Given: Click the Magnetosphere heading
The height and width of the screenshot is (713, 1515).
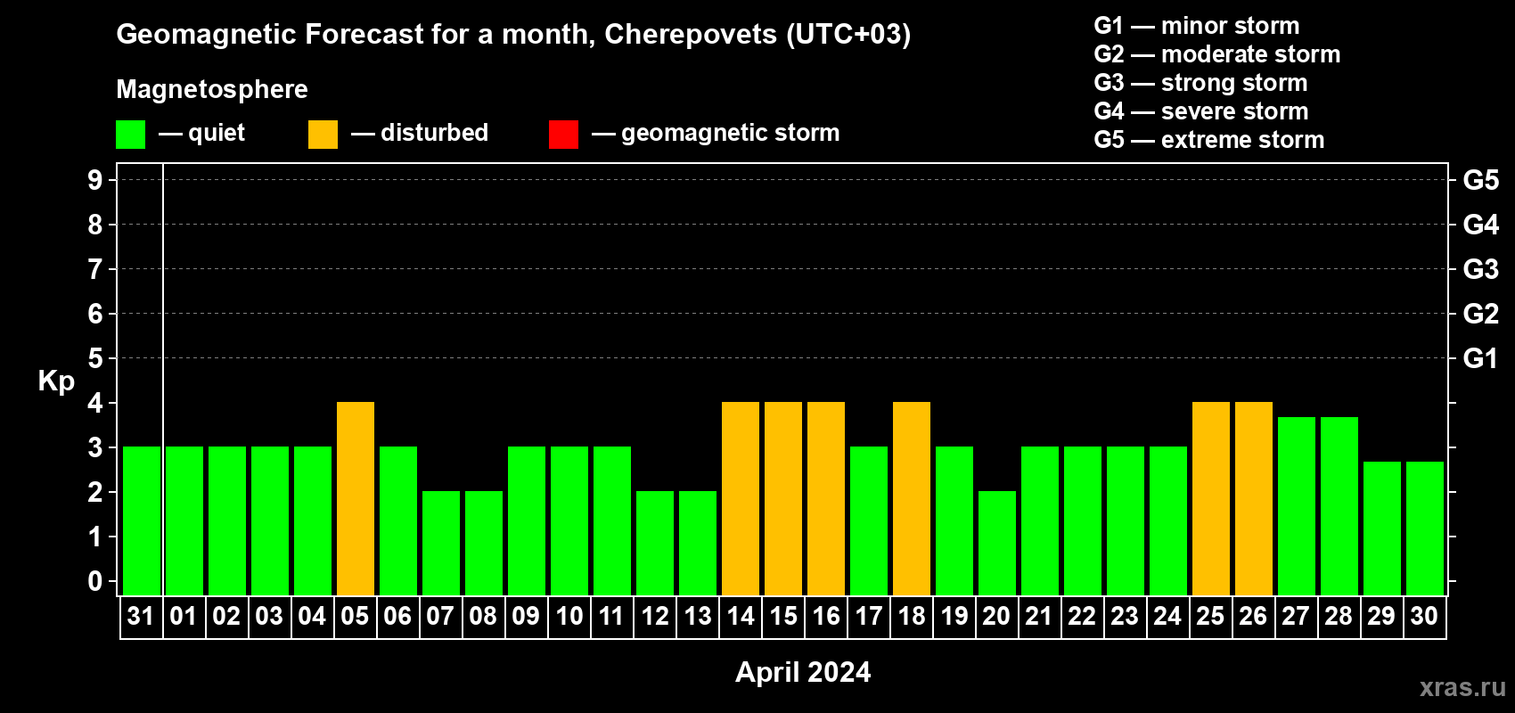Looking at the screenshot, I should 212,89.
